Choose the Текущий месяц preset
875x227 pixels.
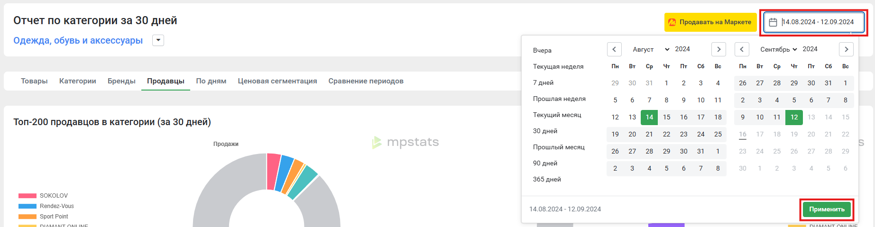(557, 115)
